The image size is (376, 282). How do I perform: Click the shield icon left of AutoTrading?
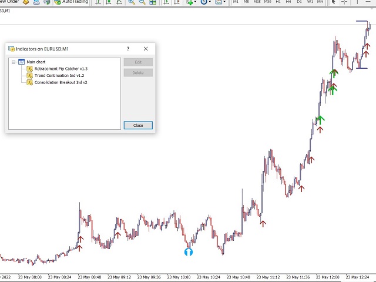pos(47,2)
